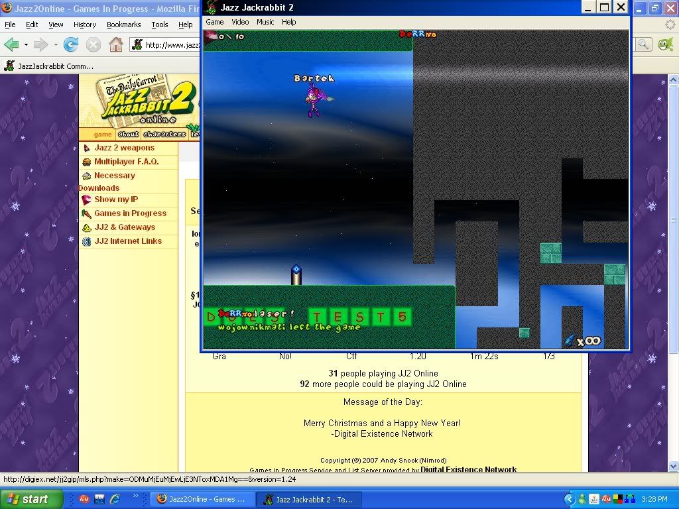
Task: Click the blue-gem checkpoint post in the game
Action: 296,275
